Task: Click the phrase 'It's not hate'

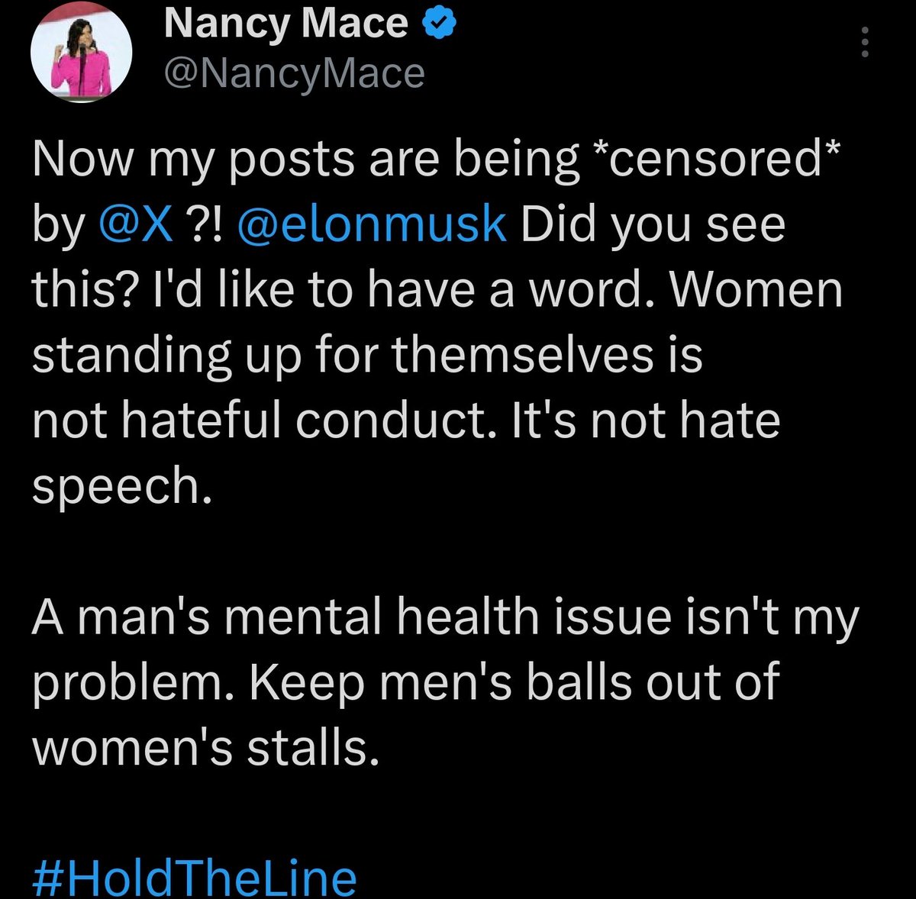Action: point(645,421)
